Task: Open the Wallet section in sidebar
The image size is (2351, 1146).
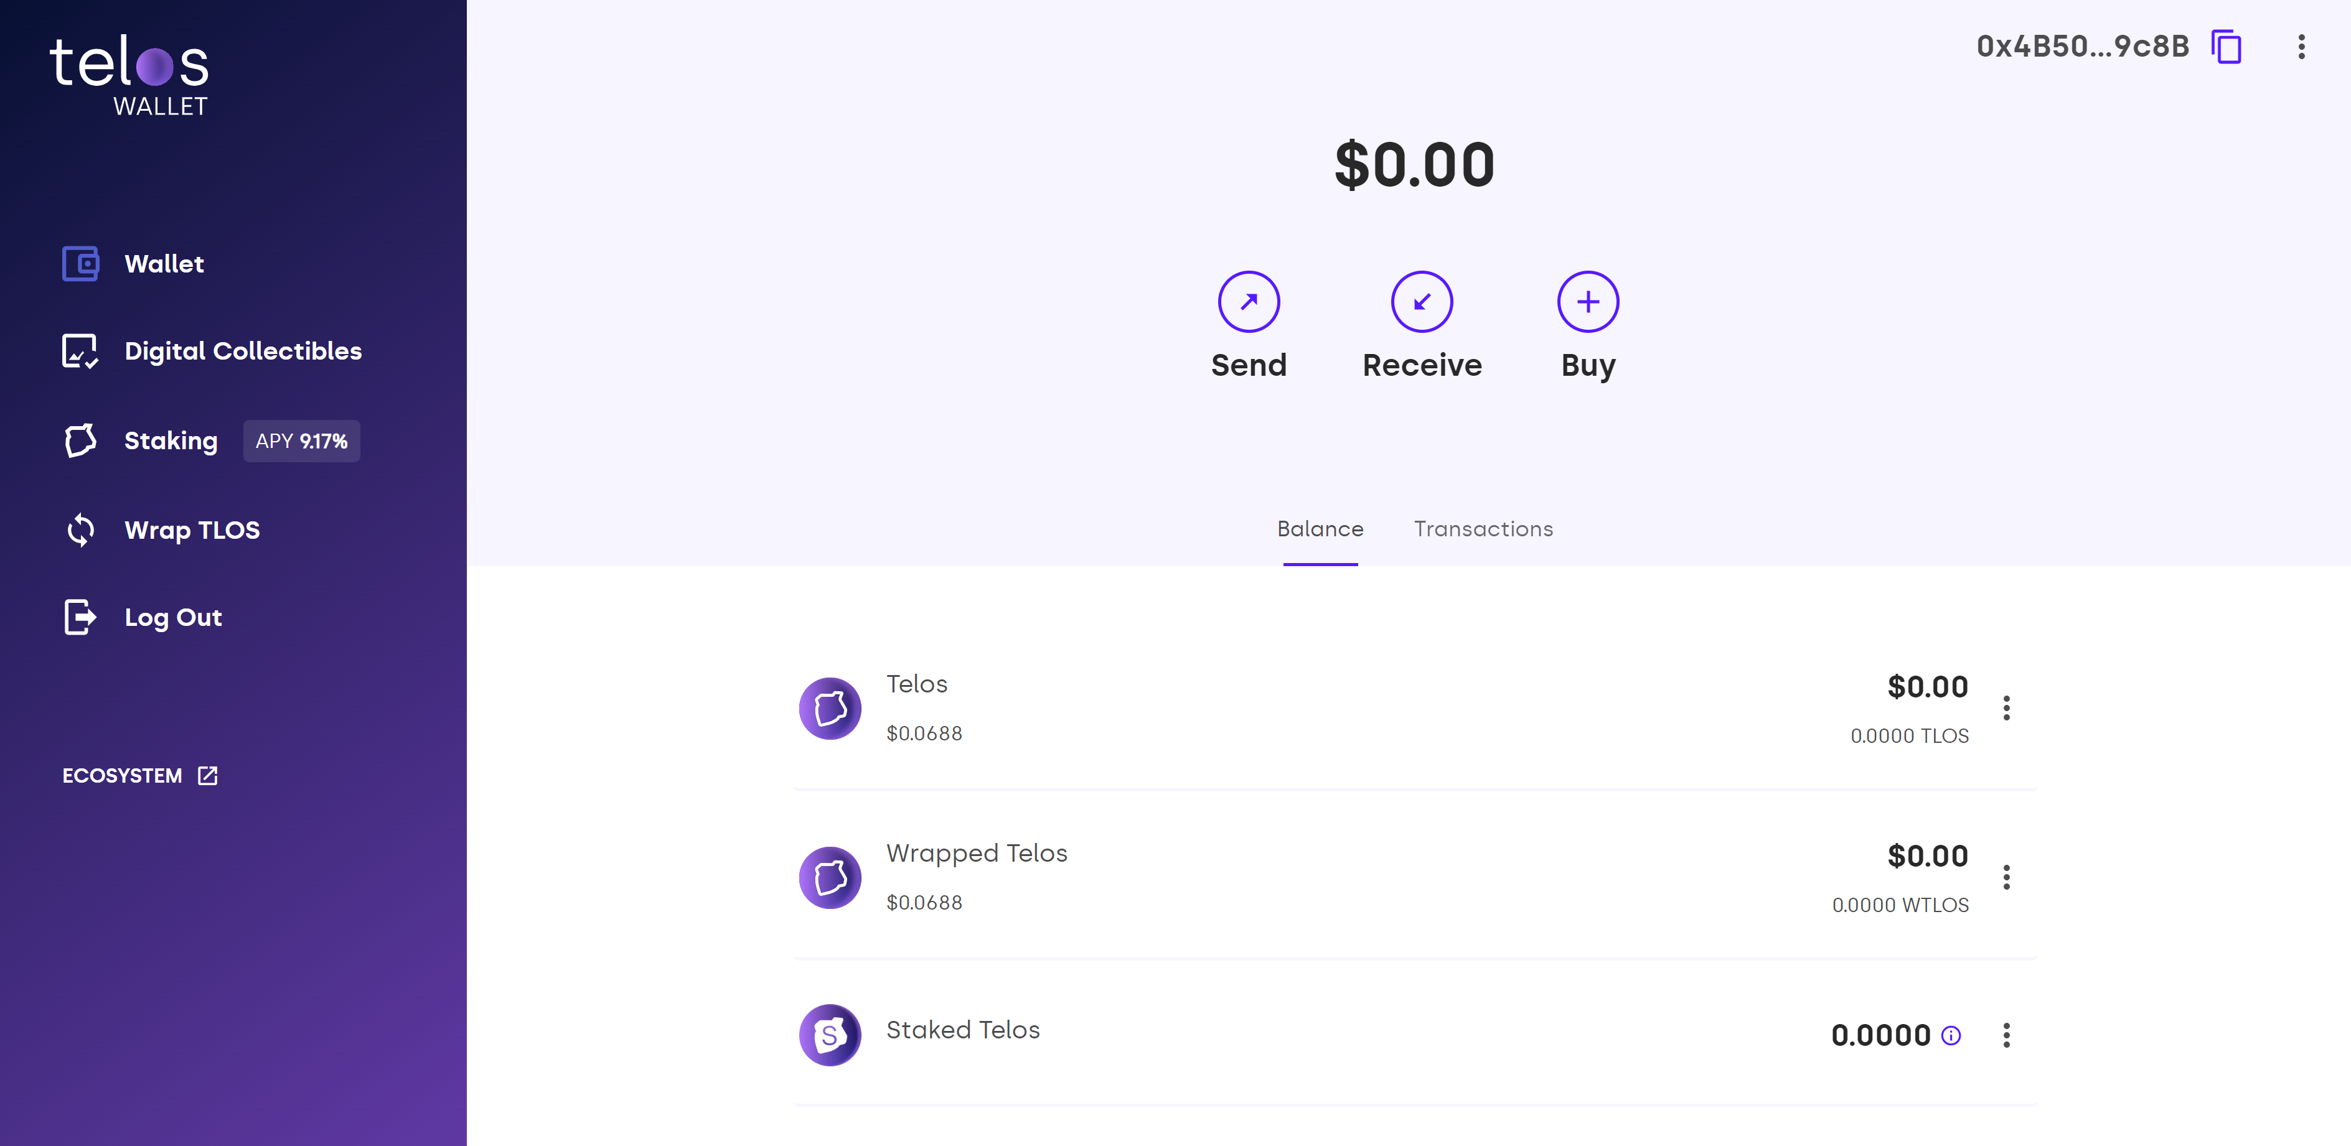Action: (162, 264)
